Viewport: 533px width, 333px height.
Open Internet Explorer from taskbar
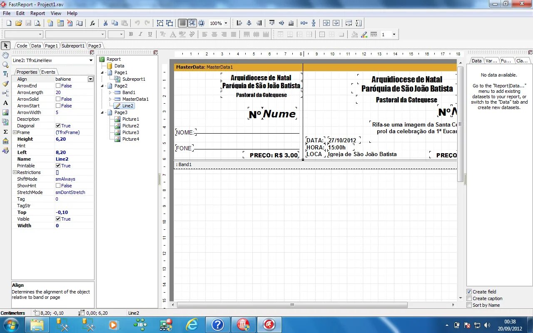pyautogui.click(x=192, y=325)
